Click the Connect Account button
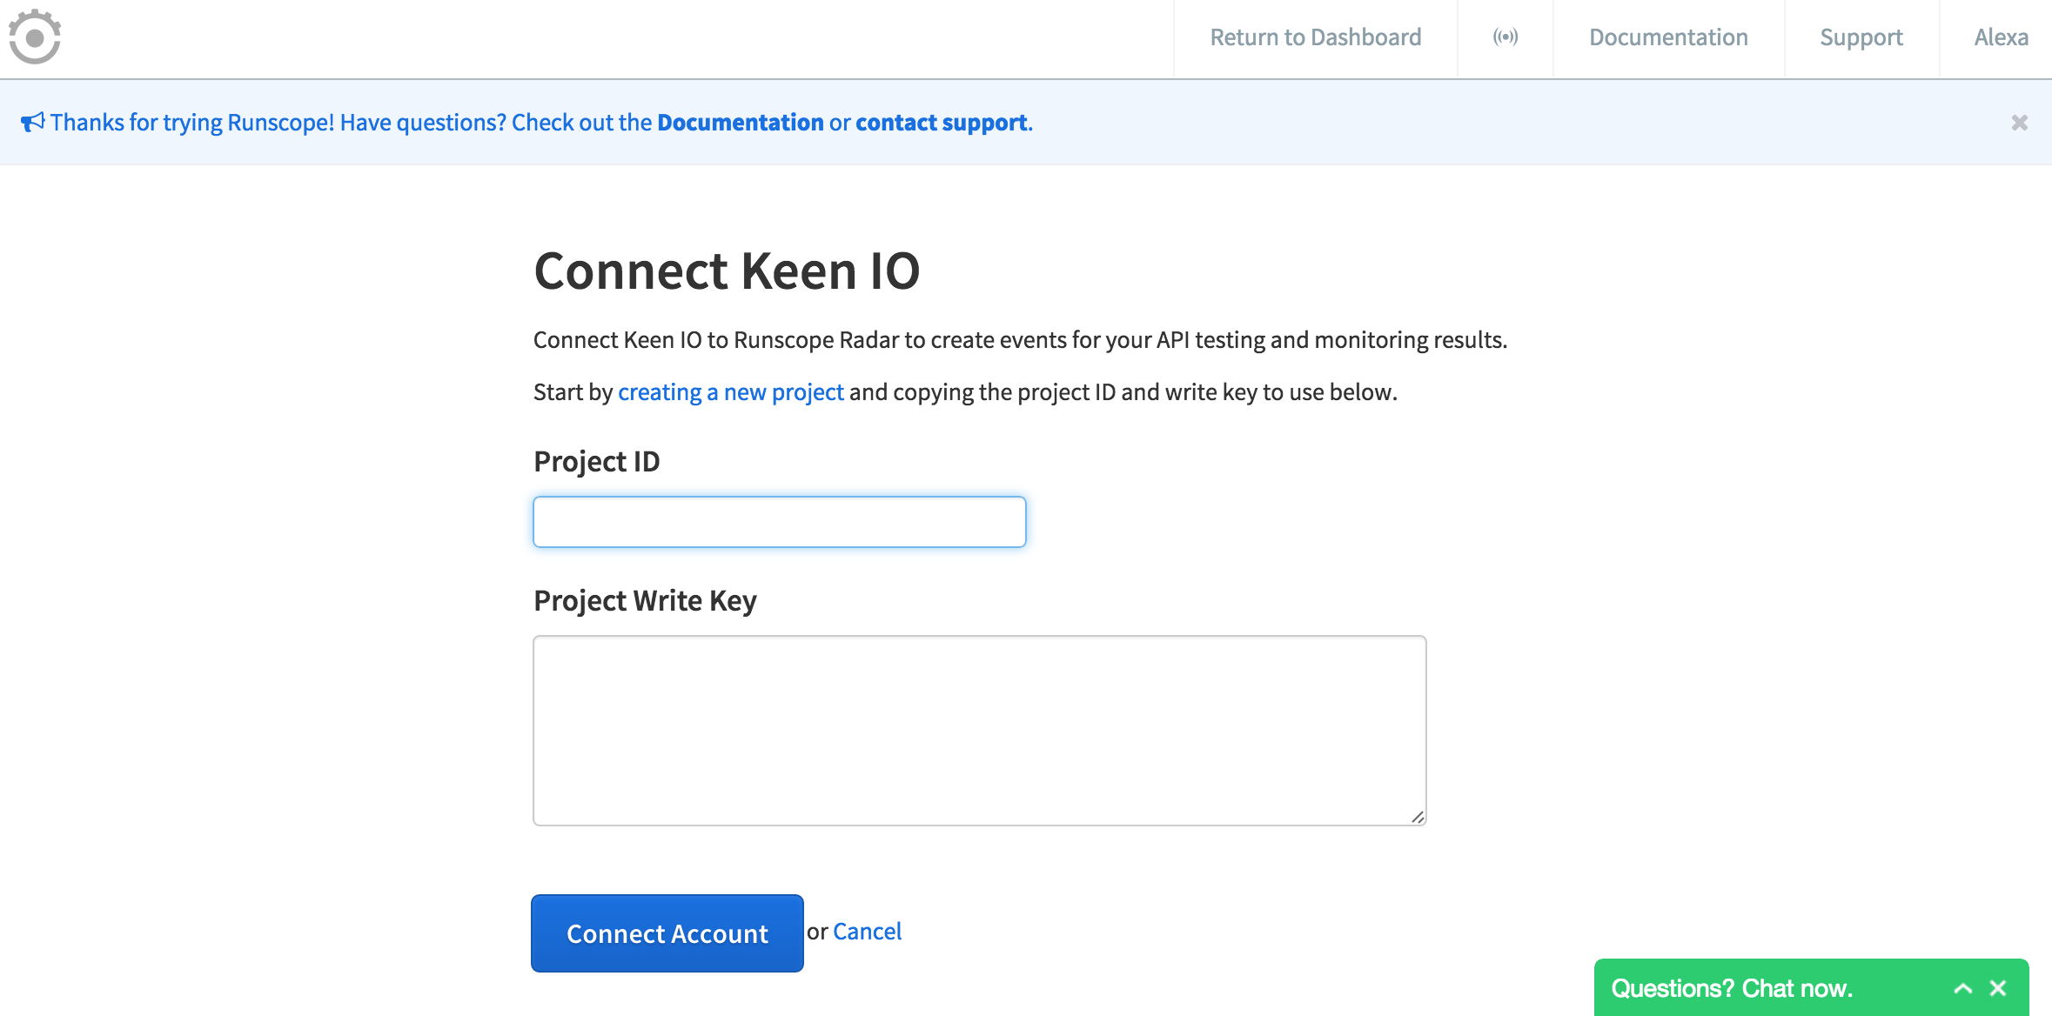 tap(667, 933)
